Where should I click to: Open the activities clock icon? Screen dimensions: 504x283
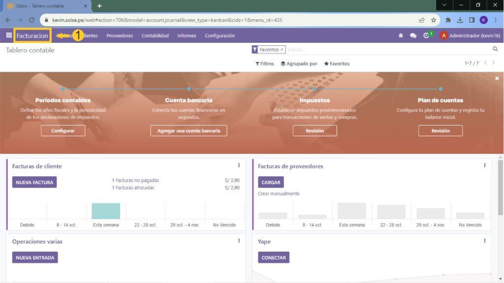point(426,35)
